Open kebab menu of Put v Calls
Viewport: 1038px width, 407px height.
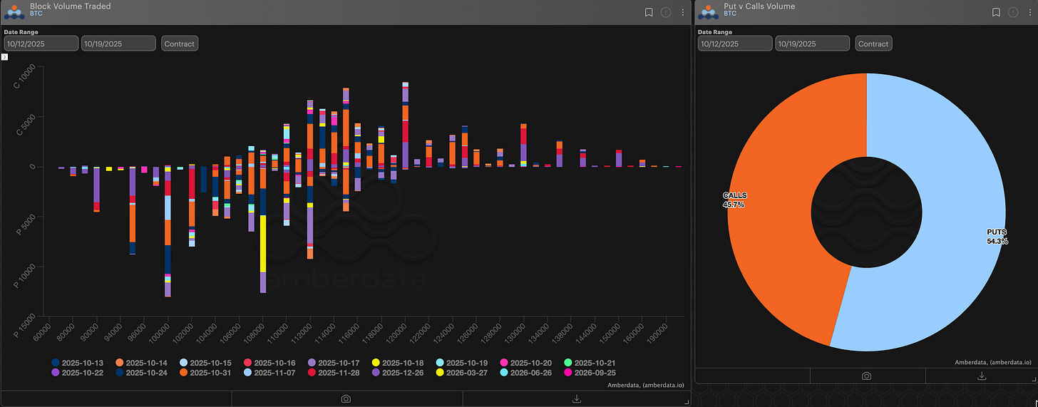(1029, 12)
